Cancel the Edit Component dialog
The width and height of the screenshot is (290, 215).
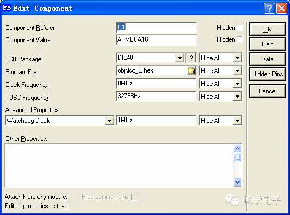pyautogui.click(x=267, y=91)
